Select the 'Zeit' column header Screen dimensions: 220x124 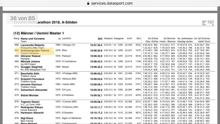pyautogui.click(x=100, y=39)
